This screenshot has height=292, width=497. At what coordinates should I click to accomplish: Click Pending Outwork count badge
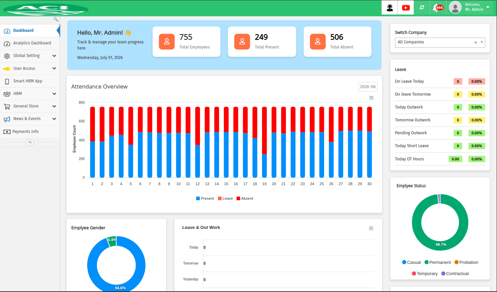[458, 133]
